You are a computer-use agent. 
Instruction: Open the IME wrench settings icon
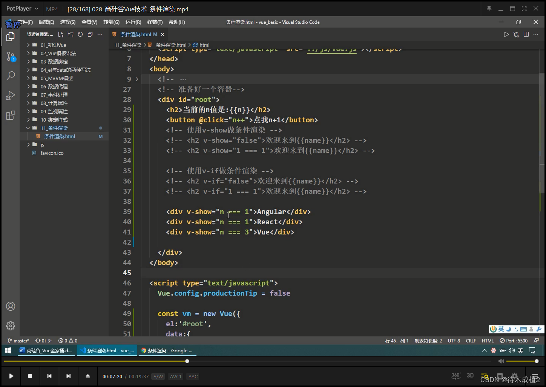click(539, 329)
